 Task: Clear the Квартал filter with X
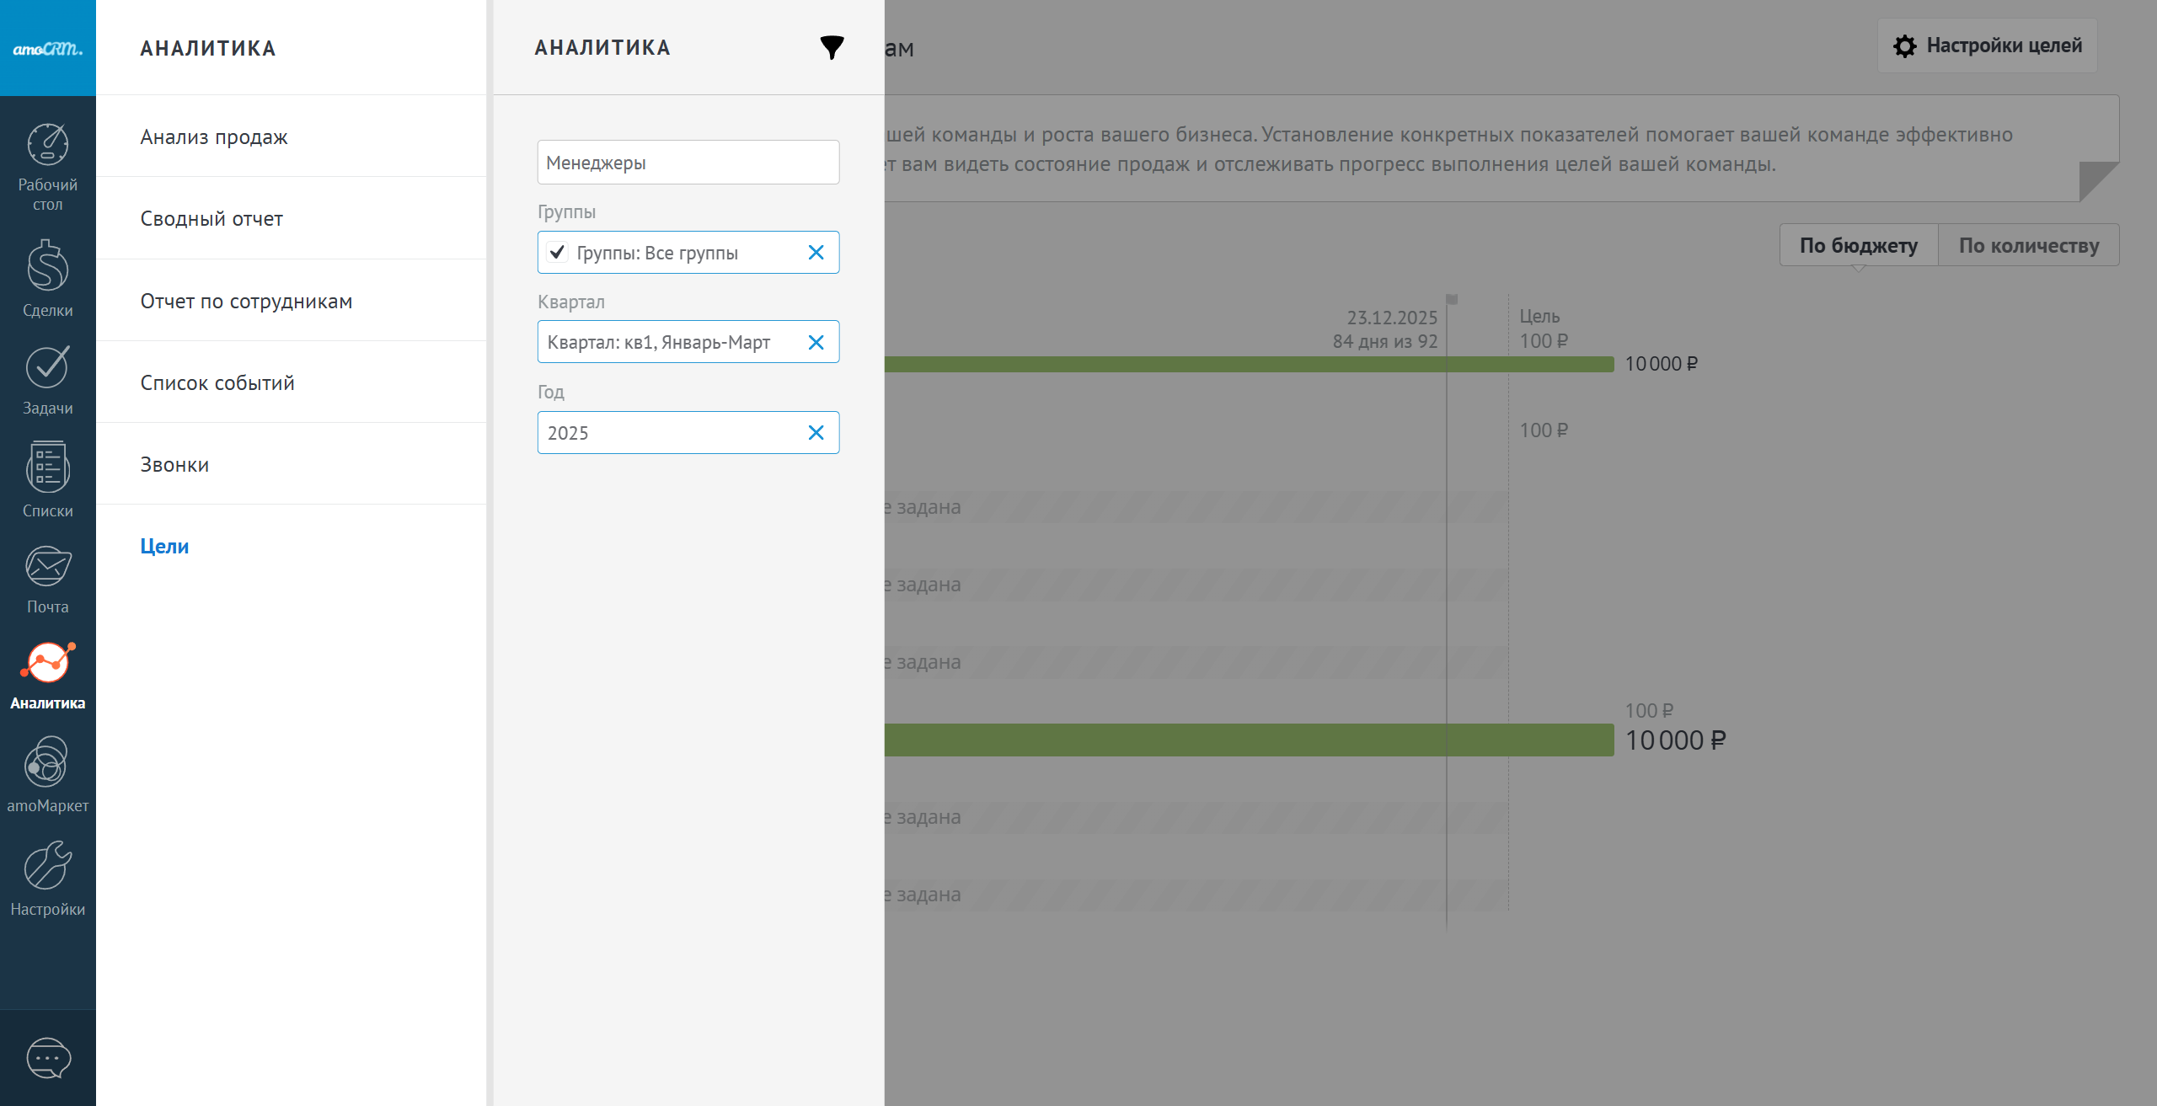click(816, 342)
